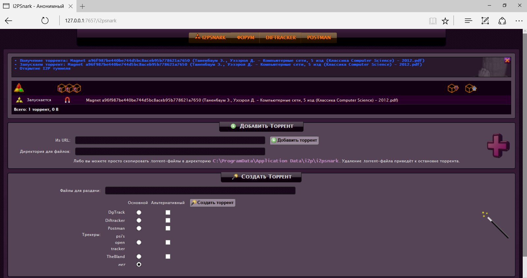527x278 pixels.
Task: Select DgTrack as primary tracker
Action: coord(139,213)
